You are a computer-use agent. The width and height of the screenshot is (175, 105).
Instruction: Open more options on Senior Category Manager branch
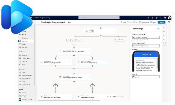click(x=82, y=40)
